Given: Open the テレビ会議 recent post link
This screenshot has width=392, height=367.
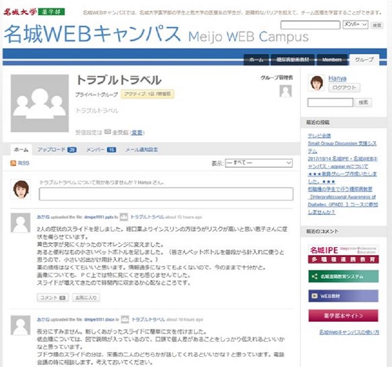Looking at the screenshot, I should click(319, 136).
